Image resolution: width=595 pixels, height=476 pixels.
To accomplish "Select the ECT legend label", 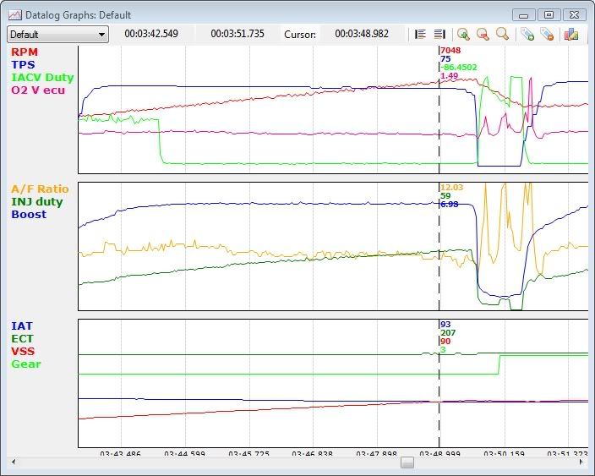I will tap(22, 338).
